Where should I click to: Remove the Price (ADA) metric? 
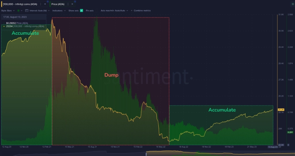point(72,4)
